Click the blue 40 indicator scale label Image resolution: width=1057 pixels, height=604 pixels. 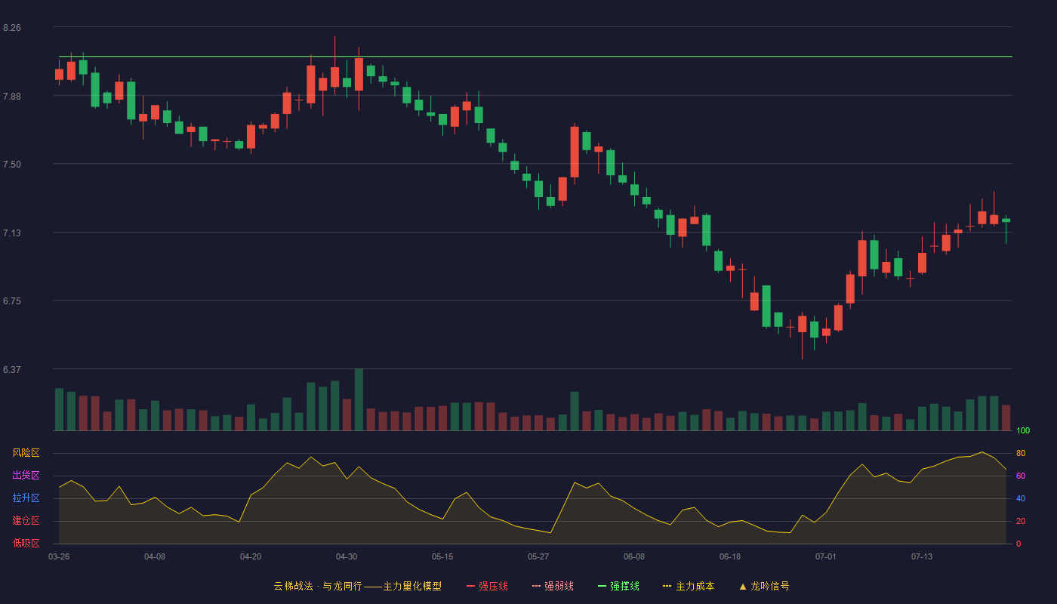[1021, 498]
